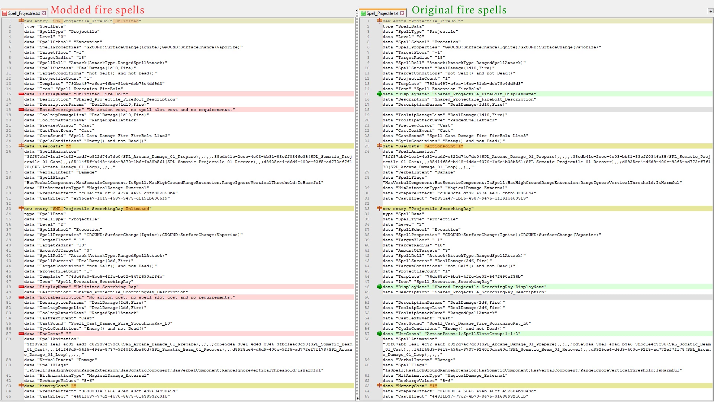Click the green file icon on right tab
Image resolution: width=714 pixels, height=402 pixels.
coord(363,13)
